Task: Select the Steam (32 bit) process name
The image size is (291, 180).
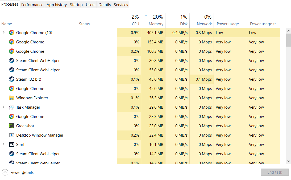Action: pyautogui.click(x=28, y=79)
